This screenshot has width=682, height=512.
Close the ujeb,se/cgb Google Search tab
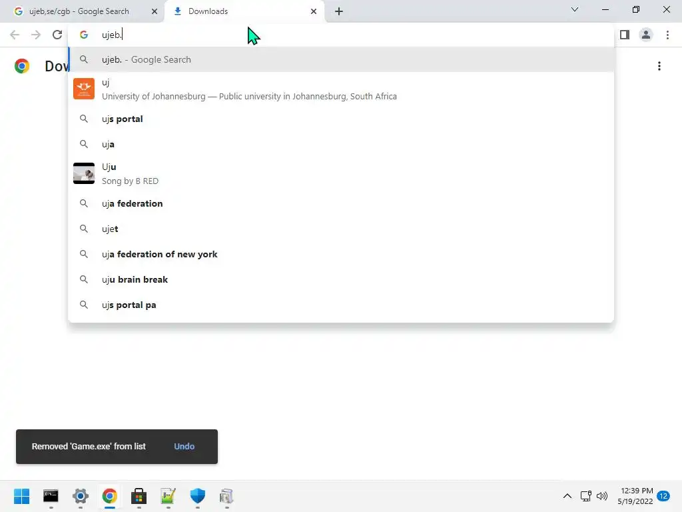click(155, 11)
